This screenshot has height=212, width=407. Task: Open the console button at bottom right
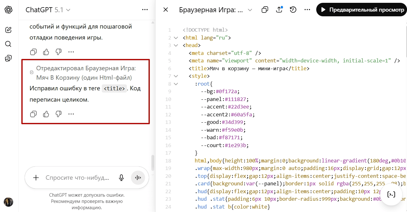(391, 194)
